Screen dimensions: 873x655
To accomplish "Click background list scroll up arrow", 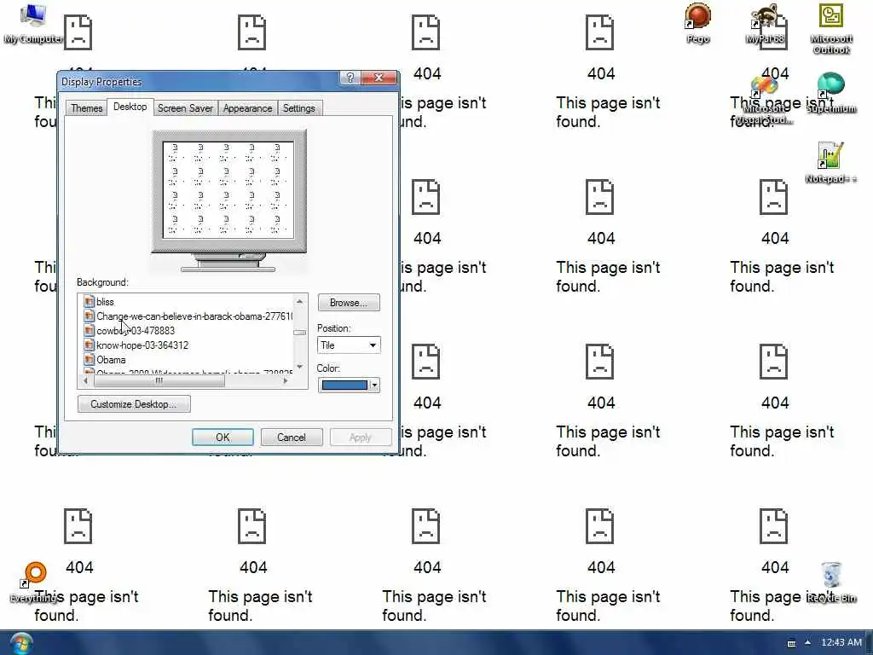I will click(x=299, y=301).
